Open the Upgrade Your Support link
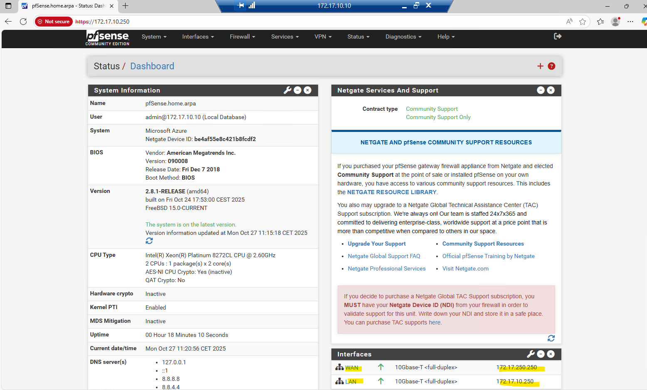The image size is (647, 390). [x=377, y=244]
